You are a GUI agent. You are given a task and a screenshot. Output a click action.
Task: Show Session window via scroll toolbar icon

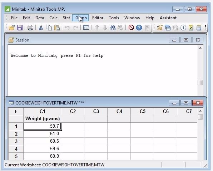(160, 28)
